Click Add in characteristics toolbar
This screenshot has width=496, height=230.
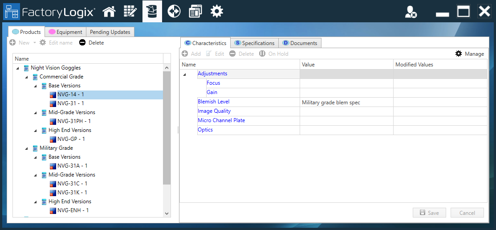point(191,54)
